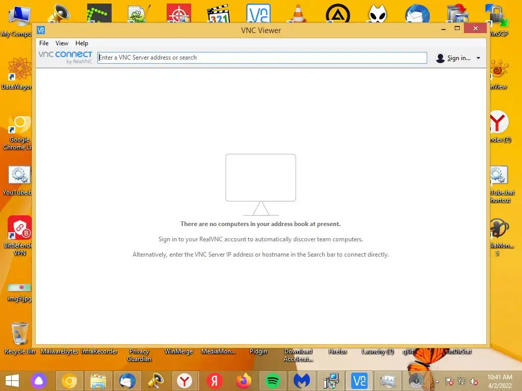The image size is (522, 391).
Task: Select the Yandex desktop icon at right
Action: pyautogui.click(x=500, y=126)
